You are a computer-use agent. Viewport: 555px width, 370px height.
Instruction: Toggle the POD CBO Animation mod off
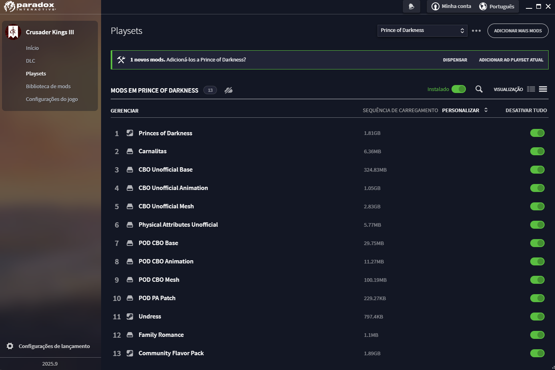[537, 261]
